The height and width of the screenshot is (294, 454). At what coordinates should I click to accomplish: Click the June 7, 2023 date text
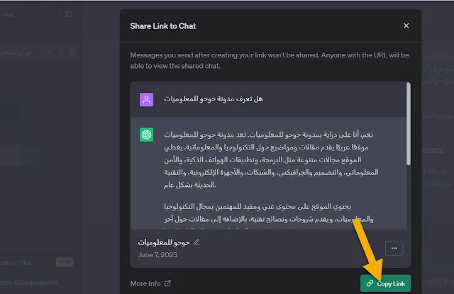157,255
